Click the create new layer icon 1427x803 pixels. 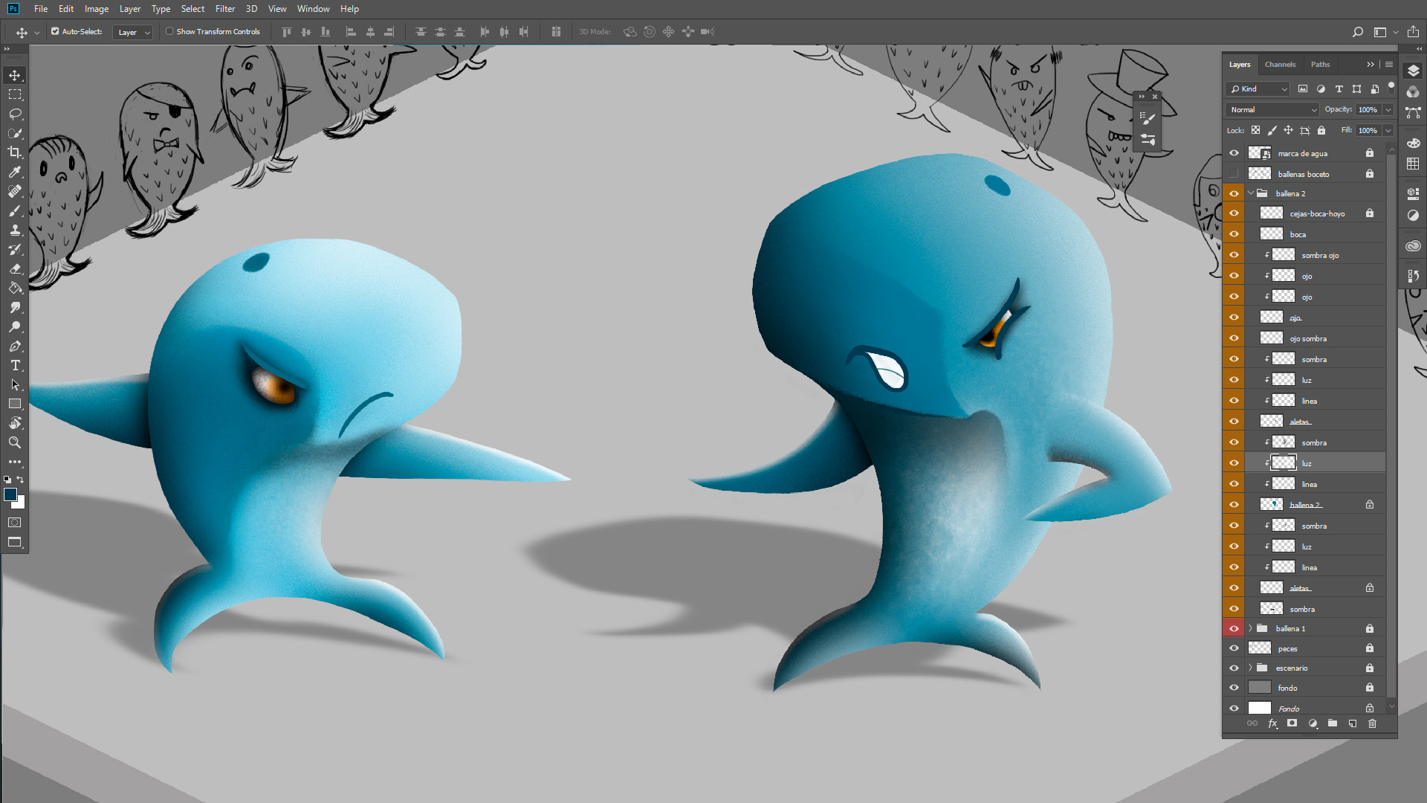tap(1352, 723)
